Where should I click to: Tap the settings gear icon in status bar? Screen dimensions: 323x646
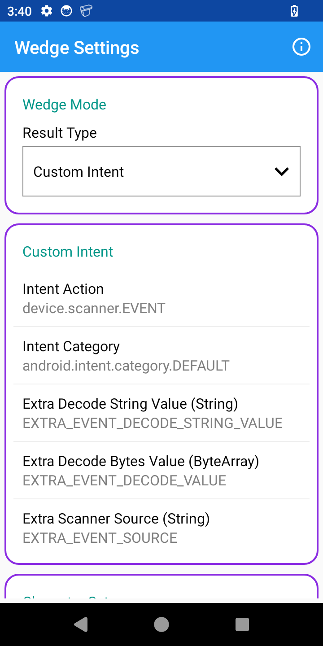coord(47,11)
